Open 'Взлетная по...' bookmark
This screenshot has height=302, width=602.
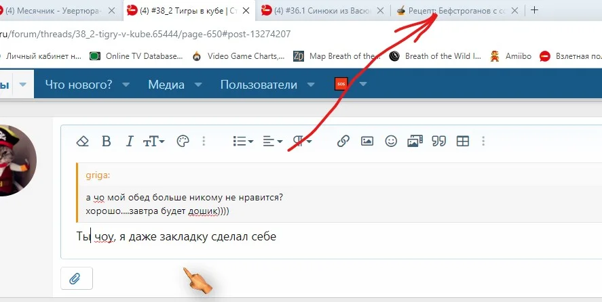click(570, 56)
